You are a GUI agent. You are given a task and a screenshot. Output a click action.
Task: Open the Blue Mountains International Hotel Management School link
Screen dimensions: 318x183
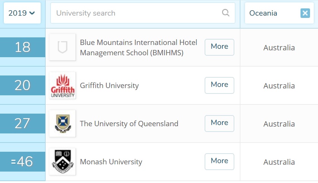(138, 48)
